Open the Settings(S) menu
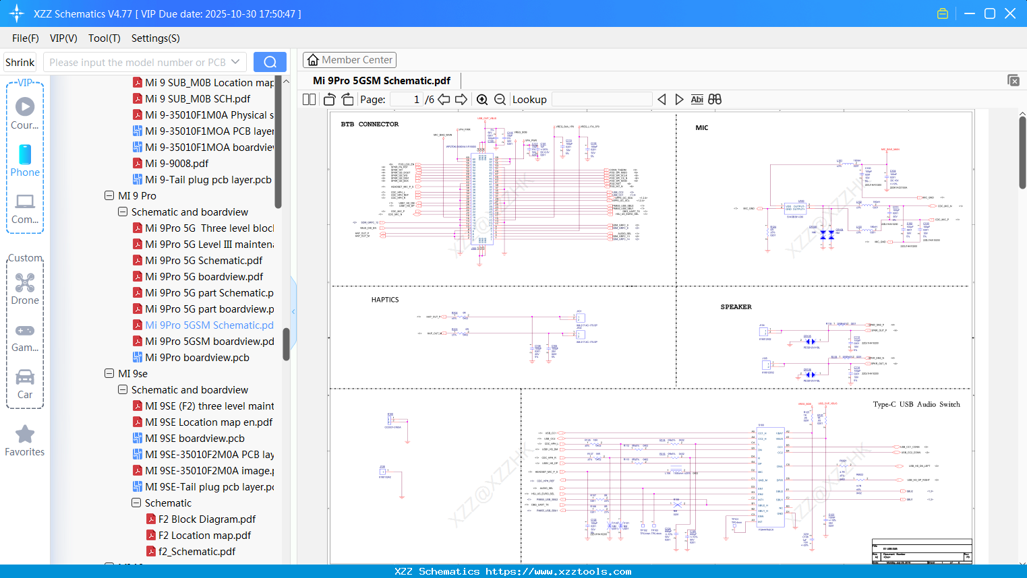The height and width of the screenshot is (578, 1027). pyautogui.click(x=155, y=38)
